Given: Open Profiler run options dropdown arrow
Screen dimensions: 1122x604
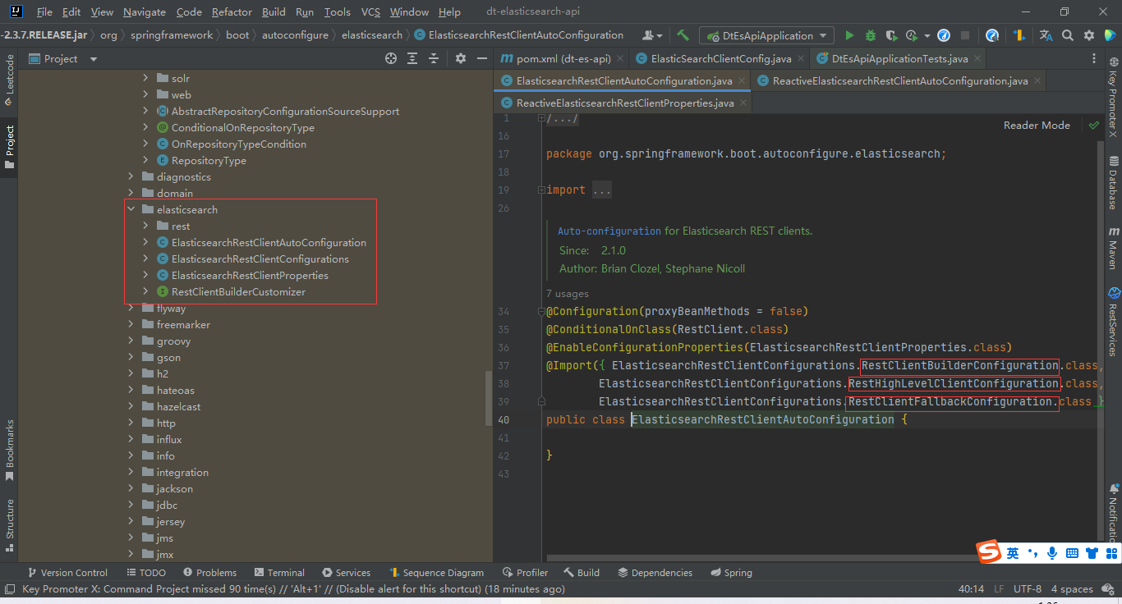Looking at the screenshot, I should (927, 35).
